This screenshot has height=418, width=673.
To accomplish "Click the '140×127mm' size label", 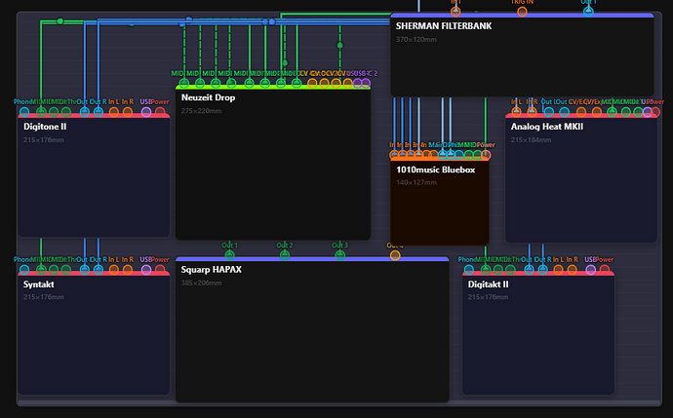I will click(416, 182).
